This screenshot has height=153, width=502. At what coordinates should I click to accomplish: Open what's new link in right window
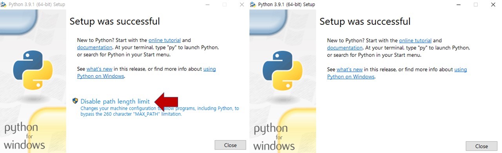pos(350,69)
